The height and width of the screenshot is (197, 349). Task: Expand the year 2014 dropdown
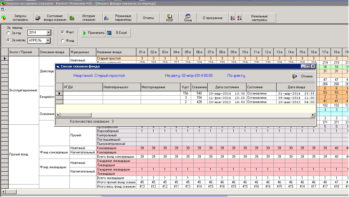(48, 32)
